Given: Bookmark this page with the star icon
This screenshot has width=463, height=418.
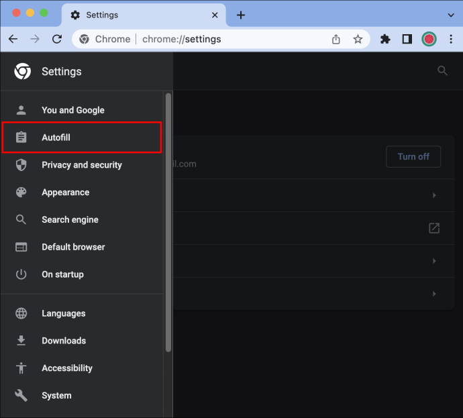Looking at the screenshot, I should pyautogui.click(x=358, y=39).
